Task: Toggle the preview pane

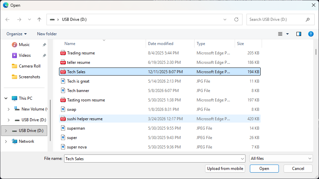Action: click(x=299, y=34)
